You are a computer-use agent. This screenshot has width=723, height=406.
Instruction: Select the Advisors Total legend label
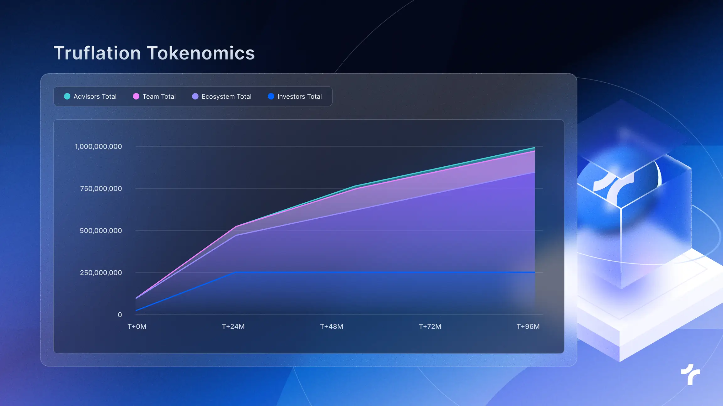pyautogui.click(x=95, y=96)
